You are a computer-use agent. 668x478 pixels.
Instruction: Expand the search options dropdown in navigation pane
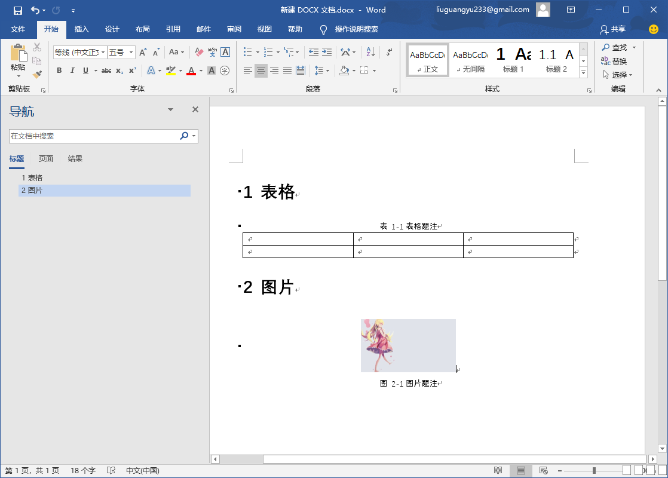tap(194, 136)
